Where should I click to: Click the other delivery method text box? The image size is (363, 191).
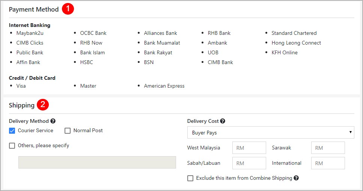pyautogui.click(x=97, y=163)
